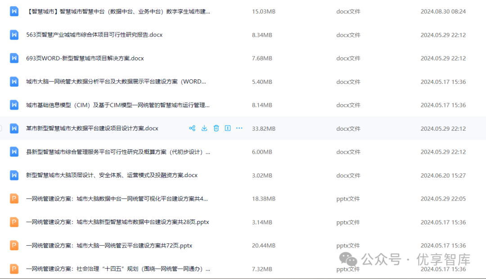Click docx文件 type in the 33.82MB row
486x279 pixels.
tap(348, 128)
